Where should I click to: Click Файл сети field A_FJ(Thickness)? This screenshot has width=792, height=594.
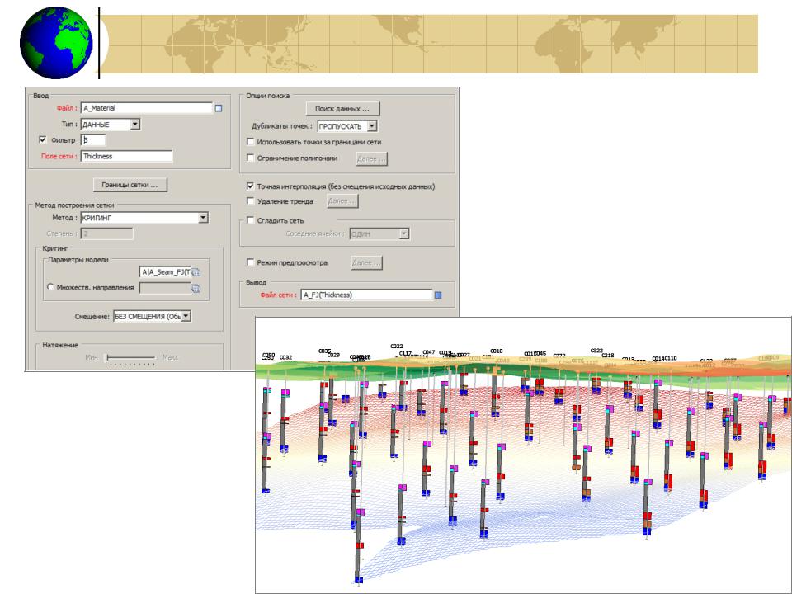click(x=366, y=295)
